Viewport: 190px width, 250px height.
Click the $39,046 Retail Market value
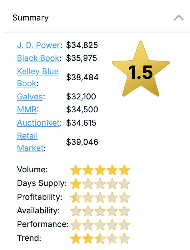click(82, 142)
